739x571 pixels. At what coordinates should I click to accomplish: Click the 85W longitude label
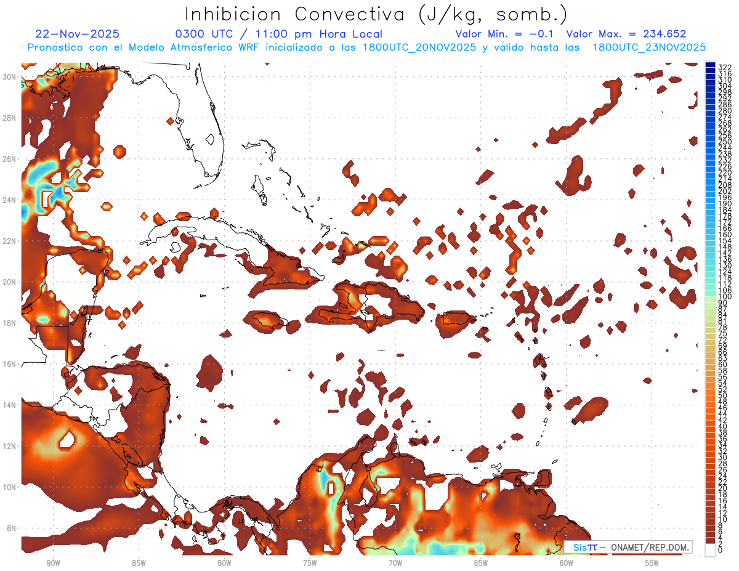[x=139, y=563]
